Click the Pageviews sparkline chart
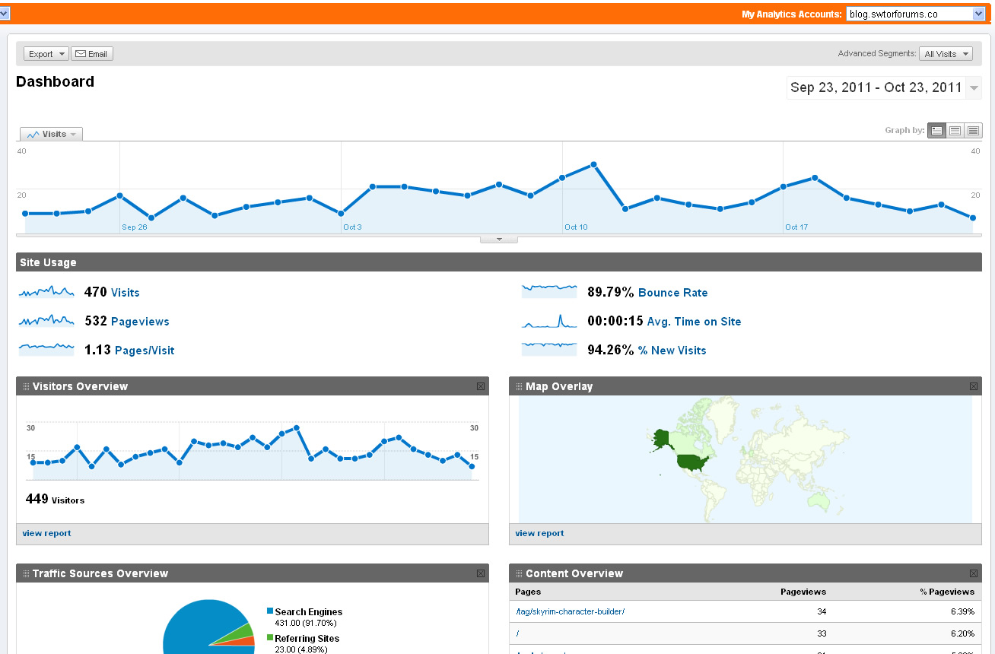This screenshot has height=654, width=995. pyautogui.click(x=46, y=321)
